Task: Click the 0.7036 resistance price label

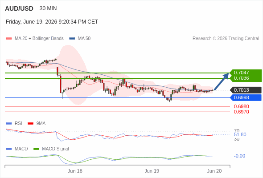Action: (x=241, y=78)
